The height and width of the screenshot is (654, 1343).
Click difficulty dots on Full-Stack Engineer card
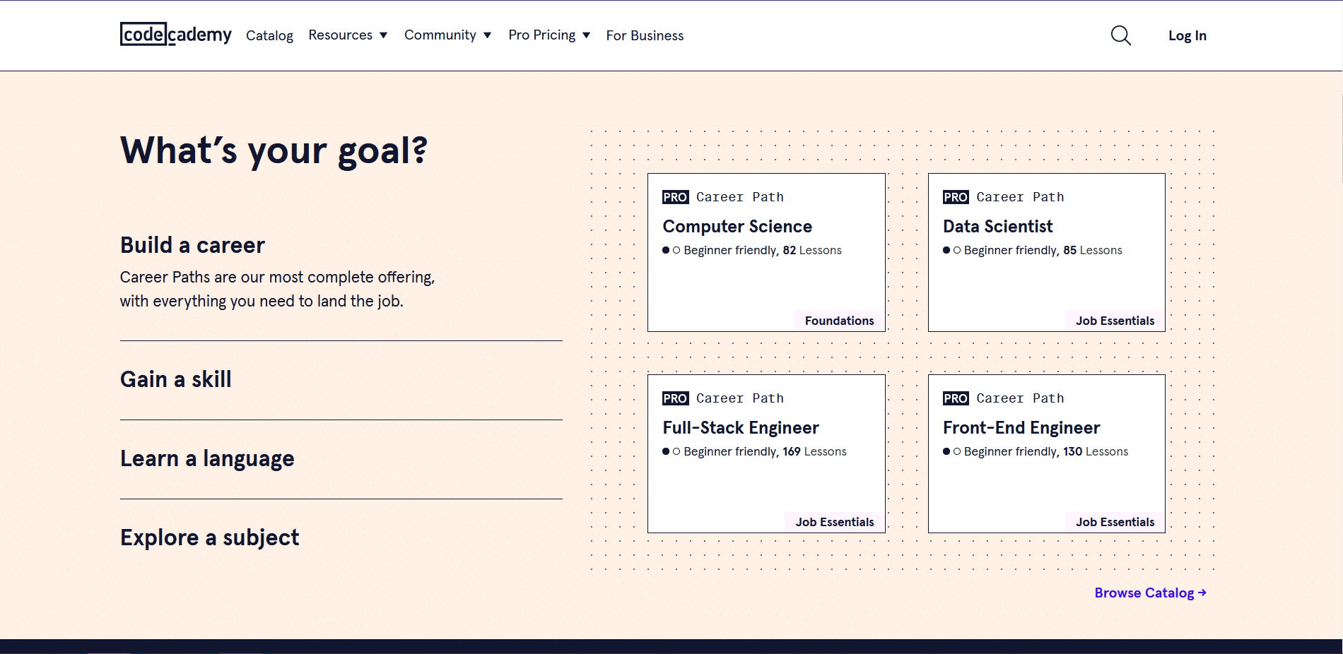pos(671,451)
